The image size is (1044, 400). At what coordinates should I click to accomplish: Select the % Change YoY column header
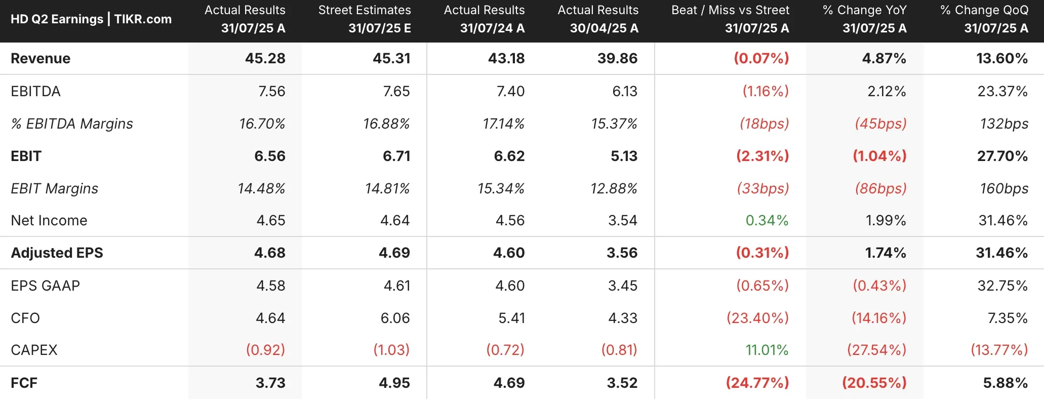tap(865, 19)
